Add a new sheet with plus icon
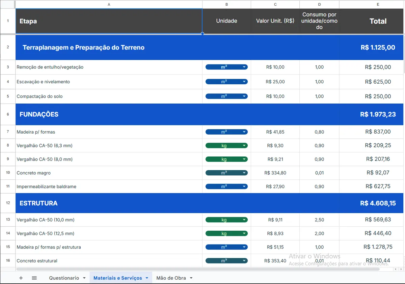This screenshot has height=284, width=405. click(x=21, y=278)
